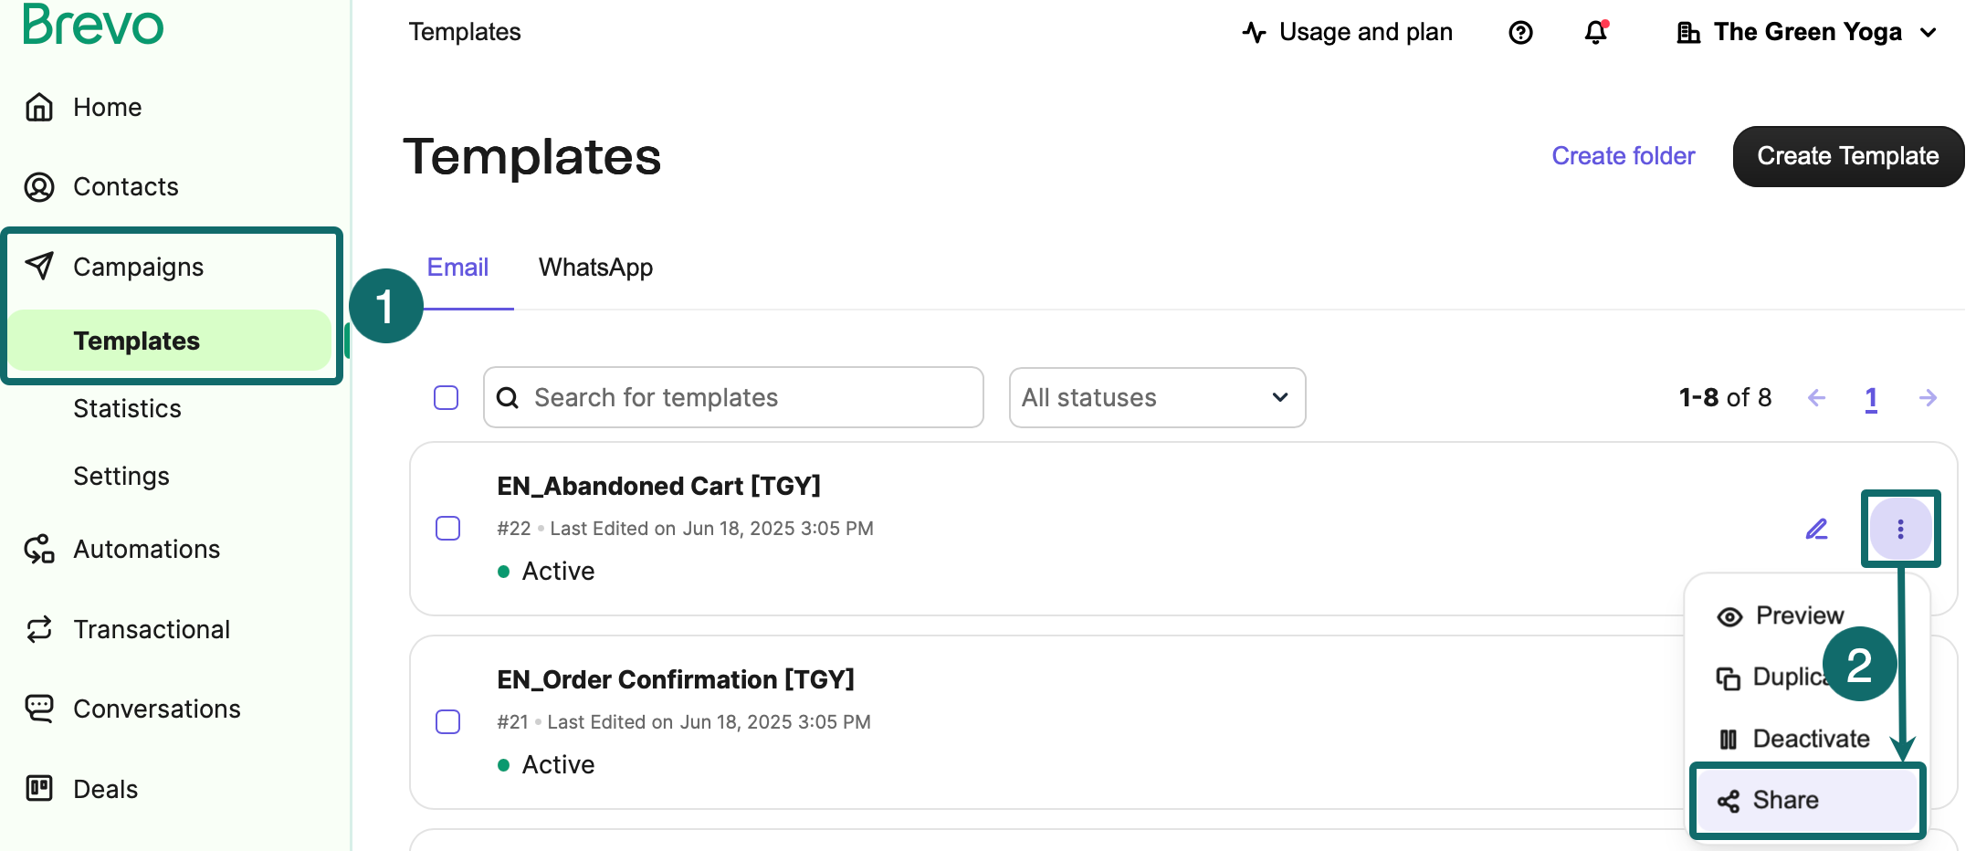This screenshot has height=851, width=1976.
Task: Go to next page arrow
Action: pos(1928,398)
